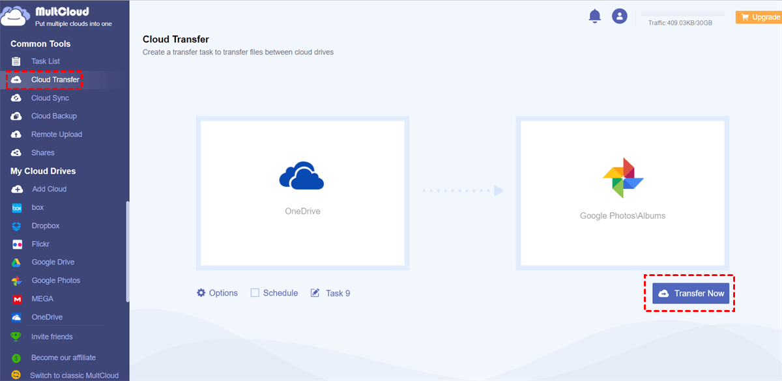The image size is (782, 381).
Task: Open Remote Upload menu item
Action: click(x=57, y=134)
